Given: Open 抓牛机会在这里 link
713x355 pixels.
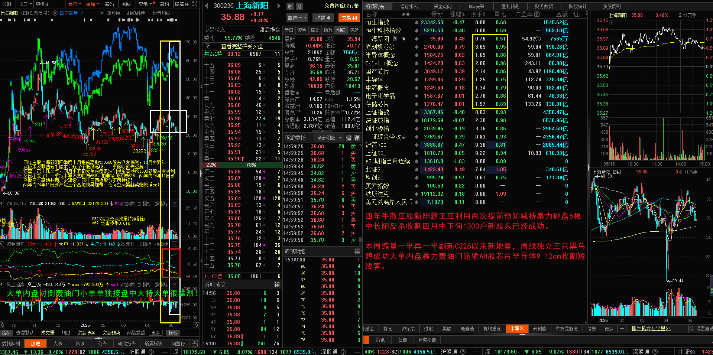Looking at the screenshot, I should coord(651,329).
